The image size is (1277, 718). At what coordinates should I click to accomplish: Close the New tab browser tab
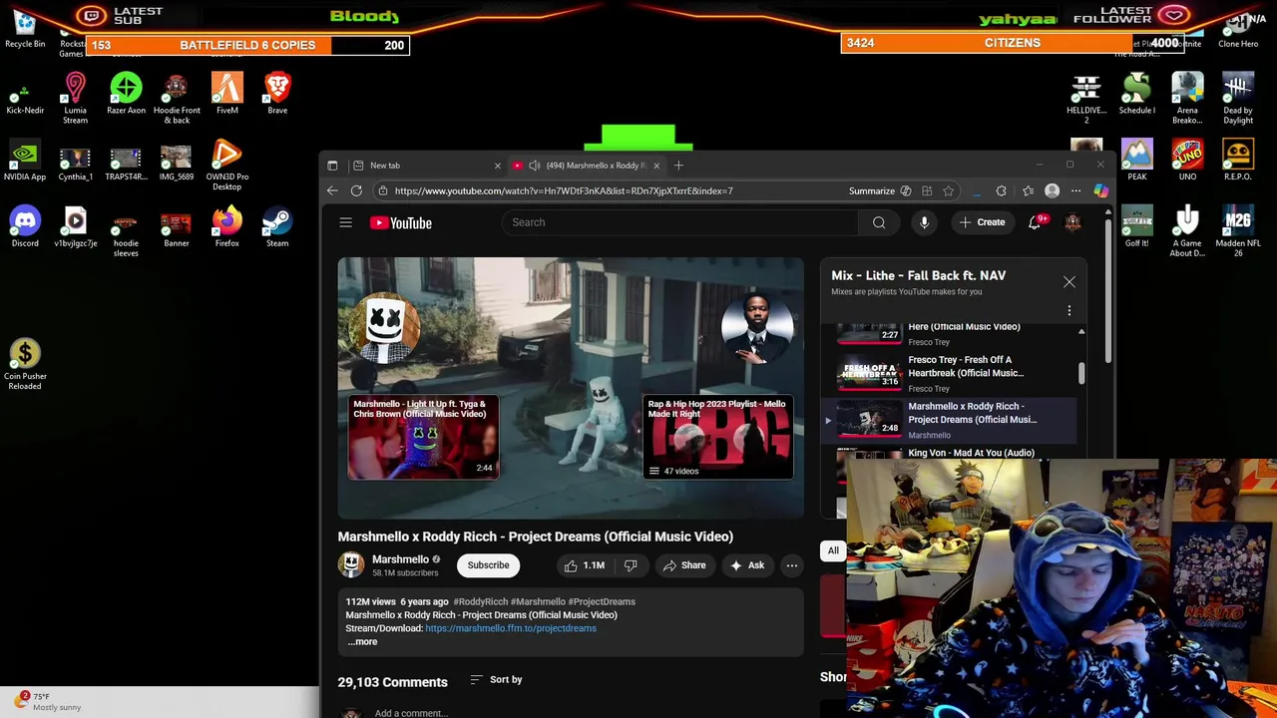[x=497, y=166]
